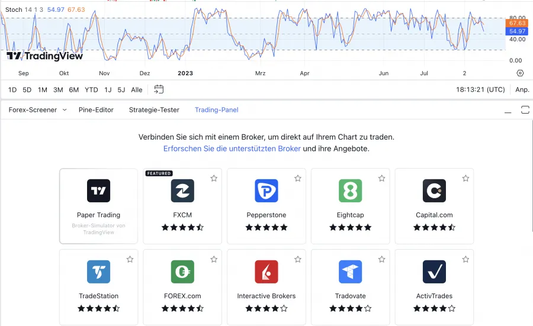This screenshot has width=533, height=326.
Task: Open the go-to-date calendar icon
Action: click(x=159, y=89)
